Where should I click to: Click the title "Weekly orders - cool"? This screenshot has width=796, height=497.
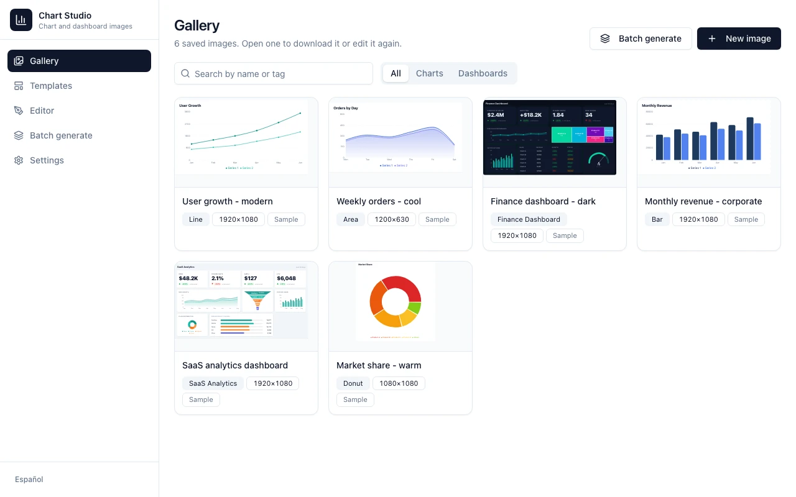[379, 201]
